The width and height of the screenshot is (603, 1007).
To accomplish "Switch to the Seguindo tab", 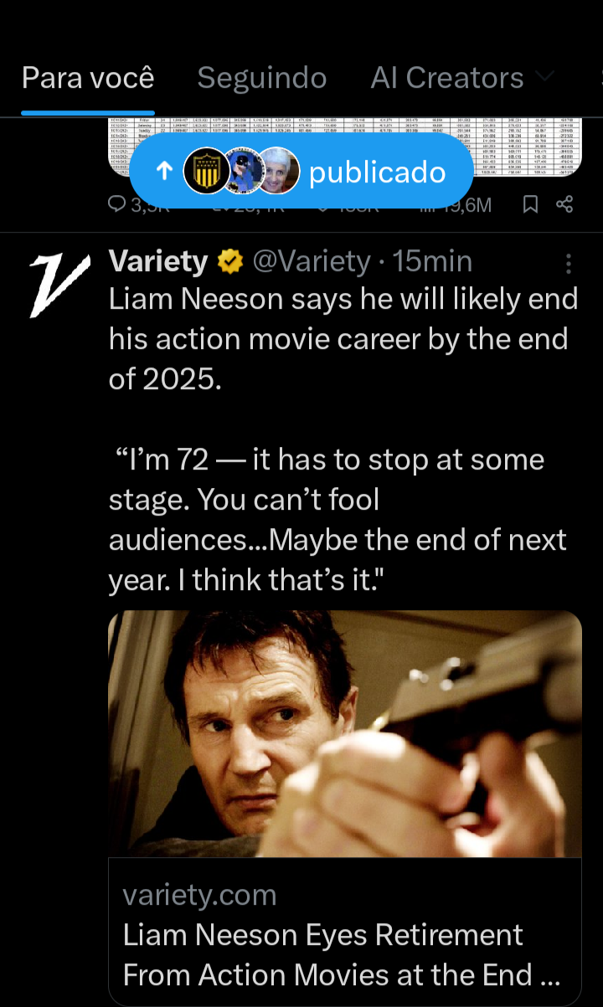I will tap(261, 78).
